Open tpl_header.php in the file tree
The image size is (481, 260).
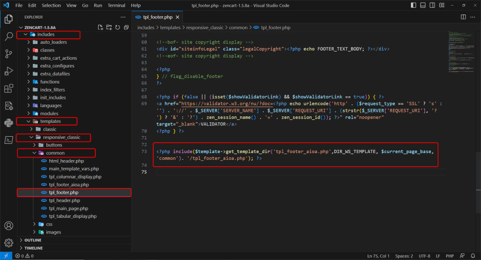pyautogui.click(x=64, y=200)
